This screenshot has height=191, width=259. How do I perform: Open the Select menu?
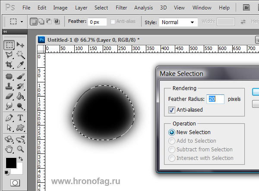(101, 8)
